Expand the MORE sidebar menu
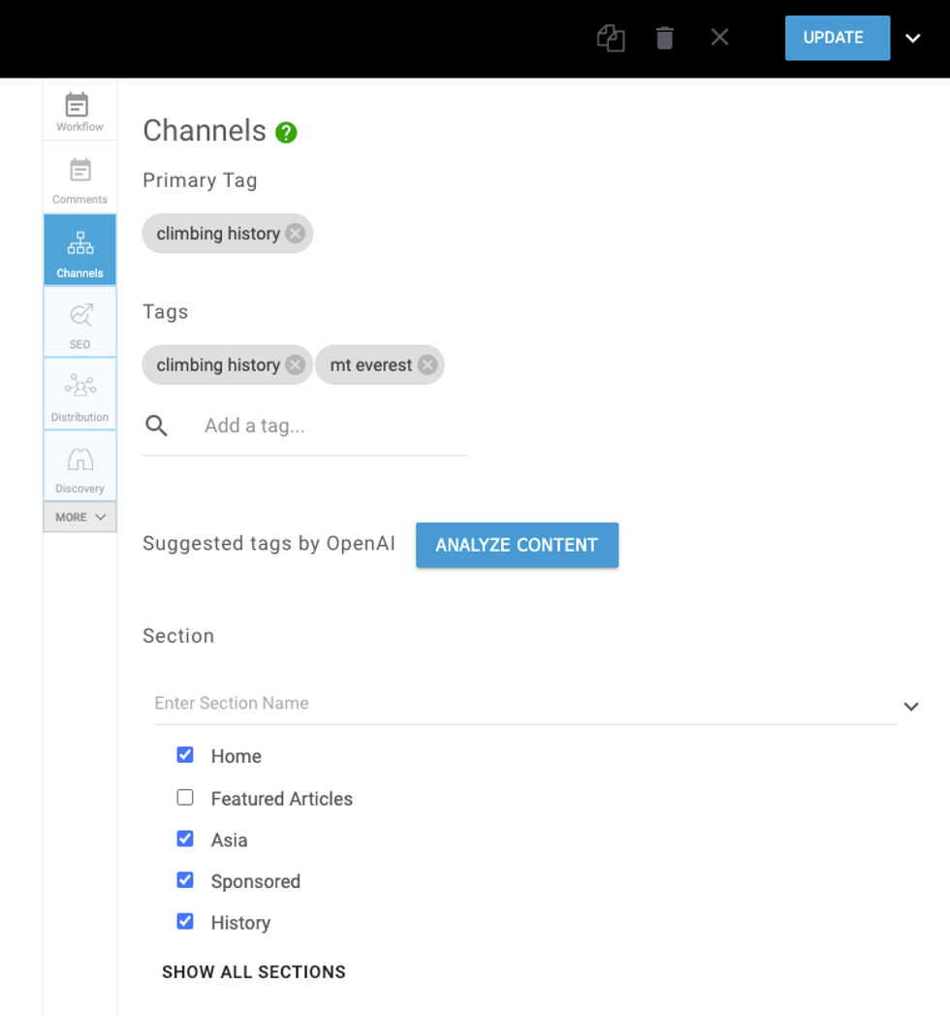This screenshot has height=1016, width=950. tap(79, 517)
